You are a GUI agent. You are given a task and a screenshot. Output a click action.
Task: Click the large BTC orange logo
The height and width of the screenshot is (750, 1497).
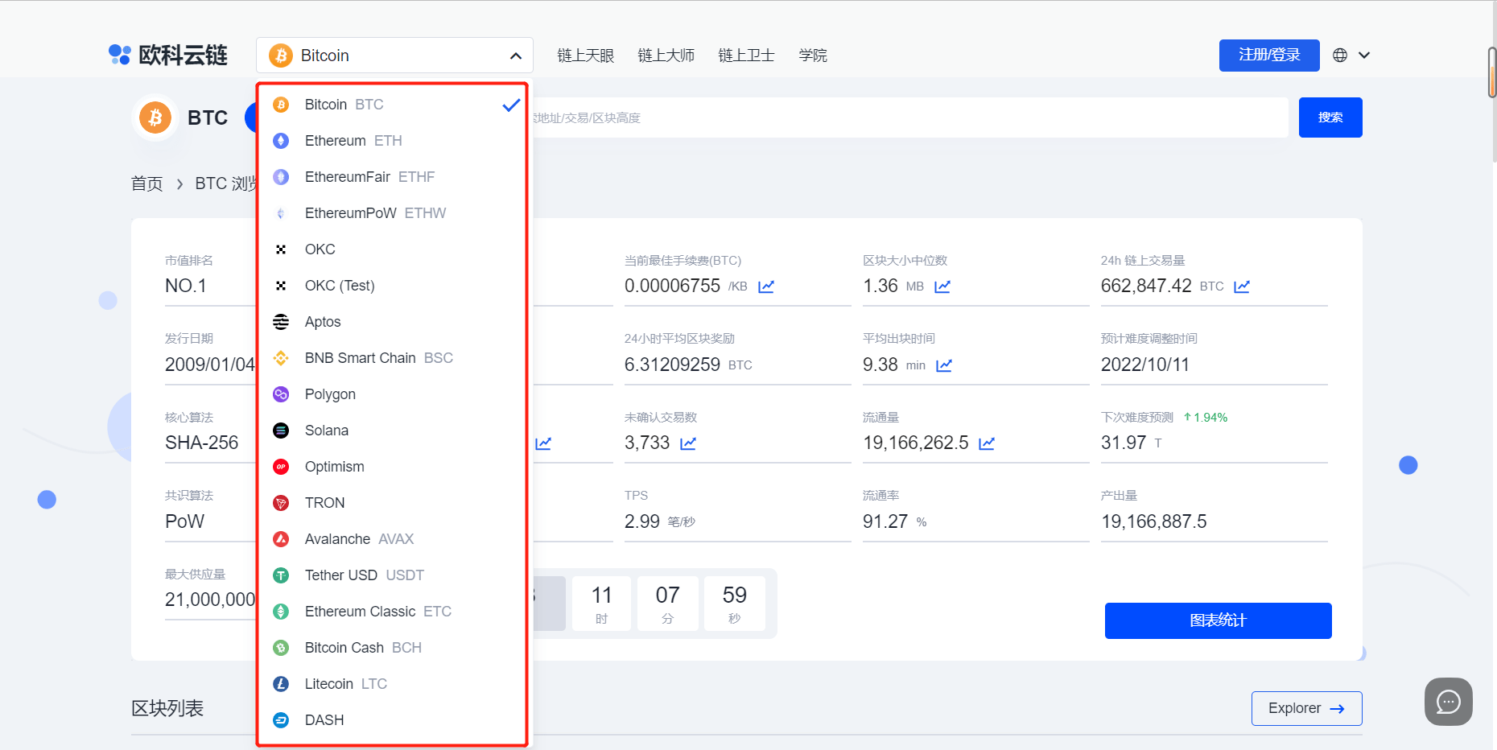(x=155, y=117)
